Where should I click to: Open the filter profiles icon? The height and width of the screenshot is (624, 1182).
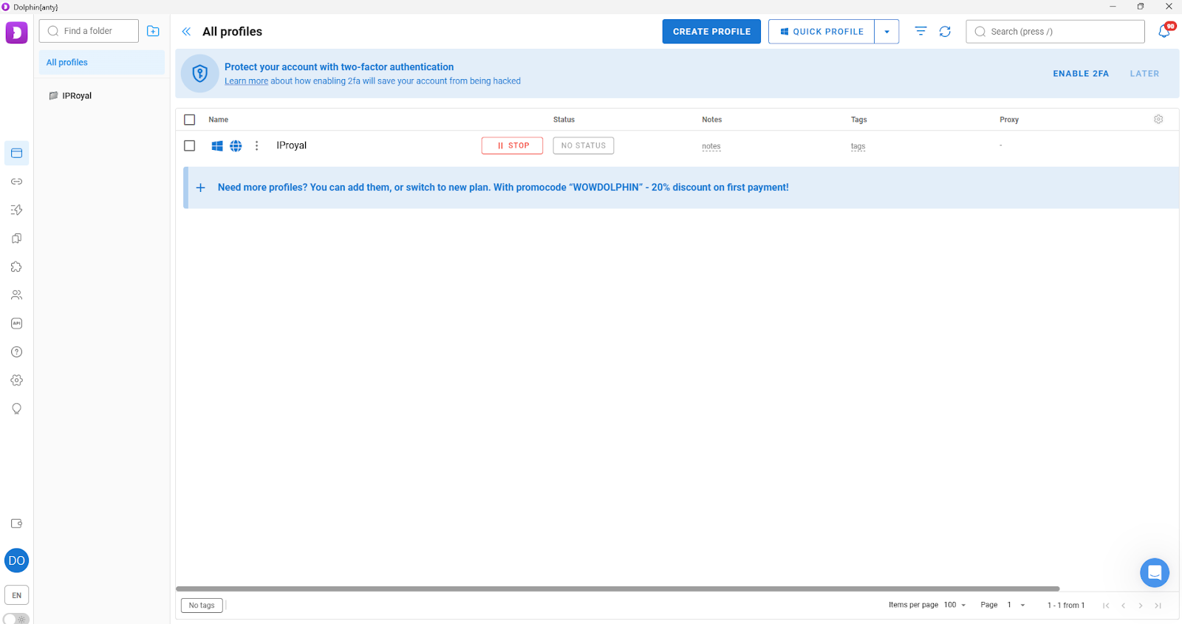click(920, 32)
